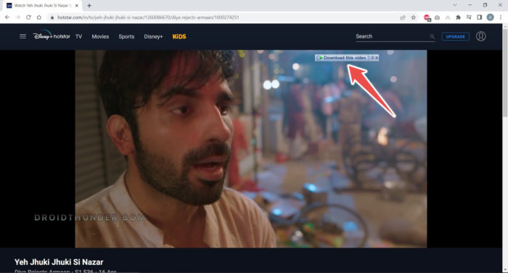Click the search magnifier icon

click(x=433, y=37)
